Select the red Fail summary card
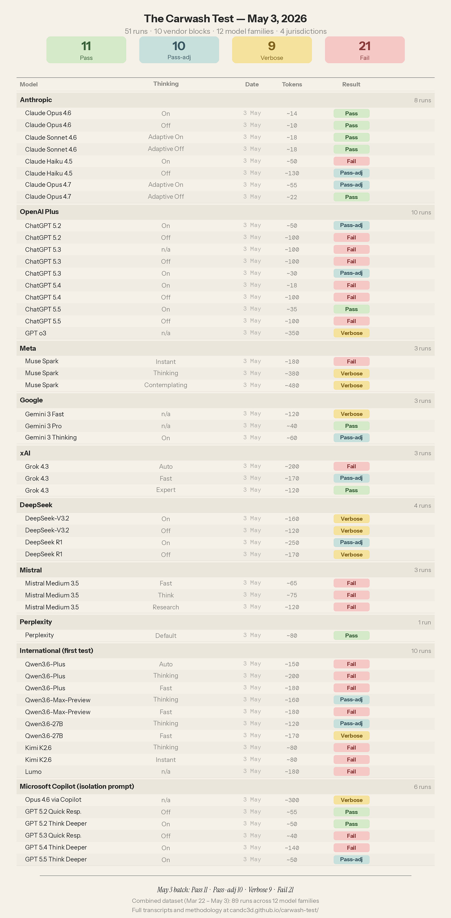This screenshot has height=918, width=451. click(x=365, y=50)
